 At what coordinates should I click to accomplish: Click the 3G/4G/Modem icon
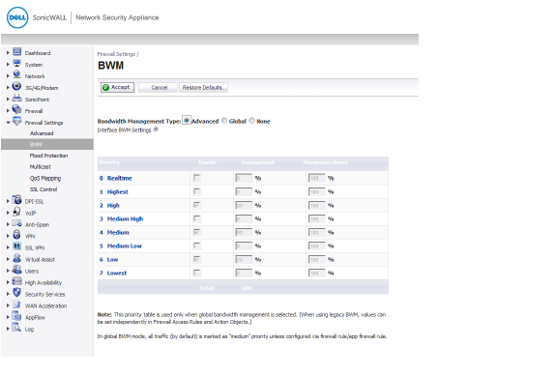[x=16, y=86]
